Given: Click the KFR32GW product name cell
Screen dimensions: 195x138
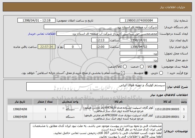Looking at the screenshot, I should pos(119,117).
